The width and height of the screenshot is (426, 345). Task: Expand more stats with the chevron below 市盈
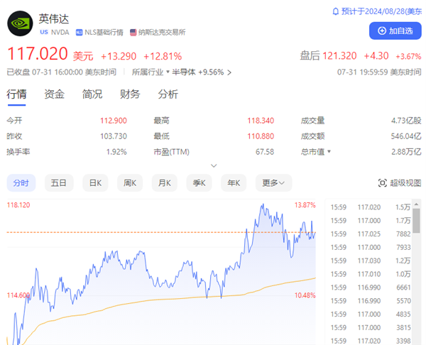tap(213, 166)
